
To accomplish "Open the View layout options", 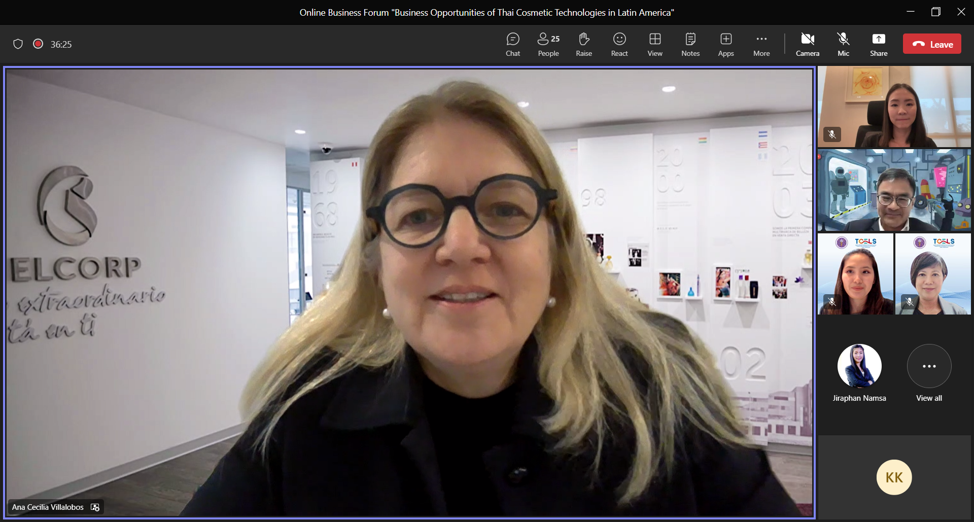I will pos(654,44).
